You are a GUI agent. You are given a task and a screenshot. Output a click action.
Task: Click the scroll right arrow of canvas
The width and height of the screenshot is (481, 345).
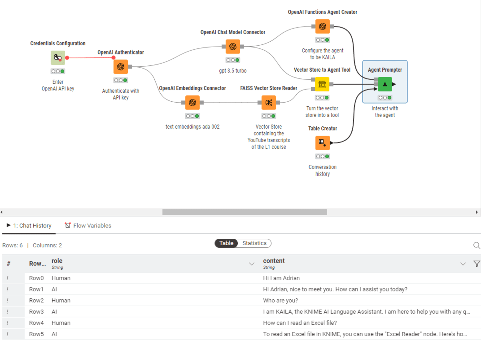click(477, 212)
